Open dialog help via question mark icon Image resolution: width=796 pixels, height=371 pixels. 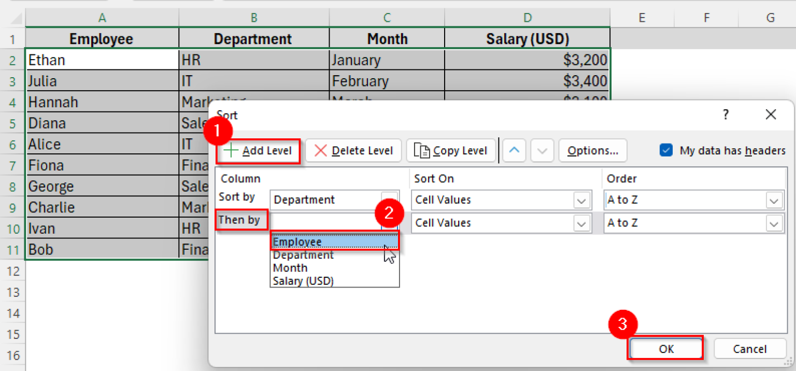coord(725,115)
